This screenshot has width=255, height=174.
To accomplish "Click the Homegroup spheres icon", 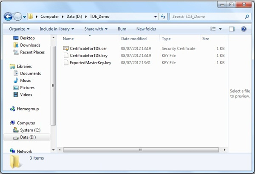I will (12, 109).
